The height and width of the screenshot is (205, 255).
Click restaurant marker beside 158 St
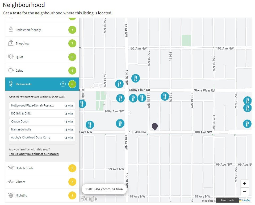coord(82,104)
